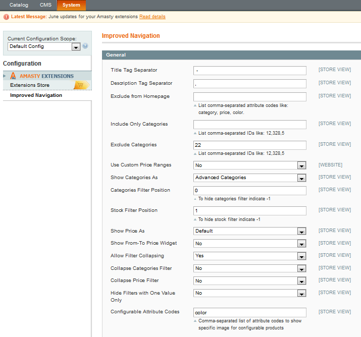The width and height of the screenshot is (361, 337).
Task: Open Show Categories As dropdown
Action: (x=250, y=178)
